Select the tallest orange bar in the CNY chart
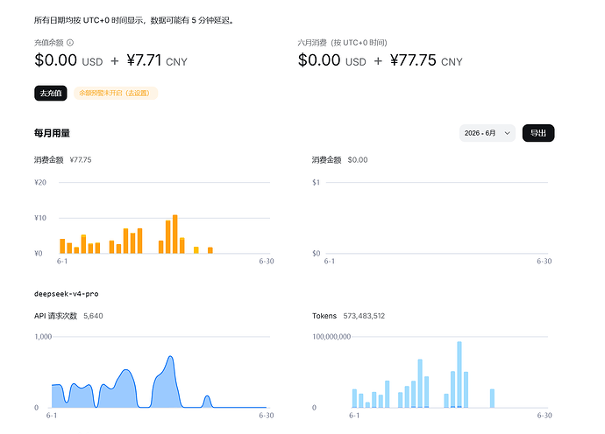The width and height of the screenshot is (605, 434). tap(175, 234)
